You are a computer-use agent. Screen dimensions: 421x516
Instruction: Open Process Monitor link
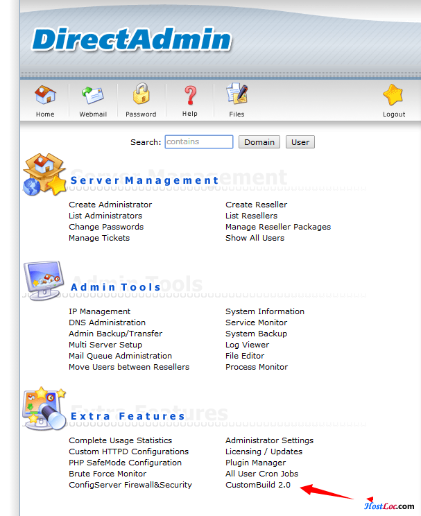pyautogui.click(x=257, y=367)
